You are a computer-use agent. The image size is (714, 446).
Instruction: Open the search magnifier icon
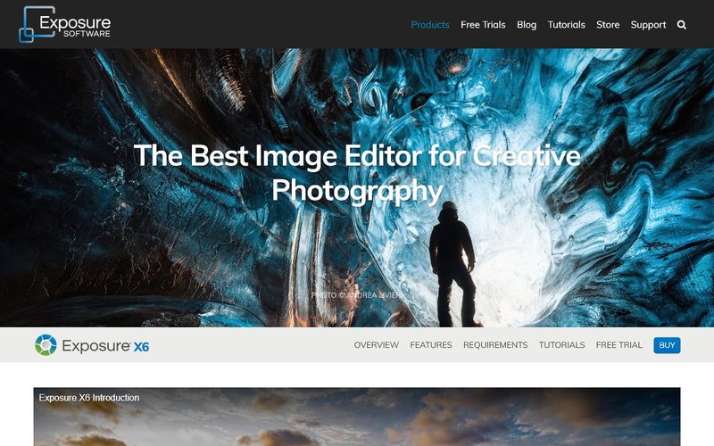[681, 25]
